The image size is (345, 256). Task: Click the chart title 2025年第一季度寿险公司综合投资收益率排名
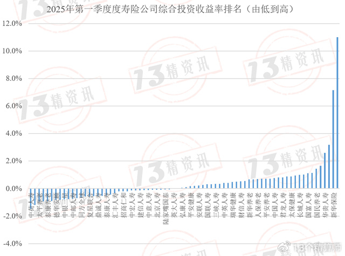(170, 10)
